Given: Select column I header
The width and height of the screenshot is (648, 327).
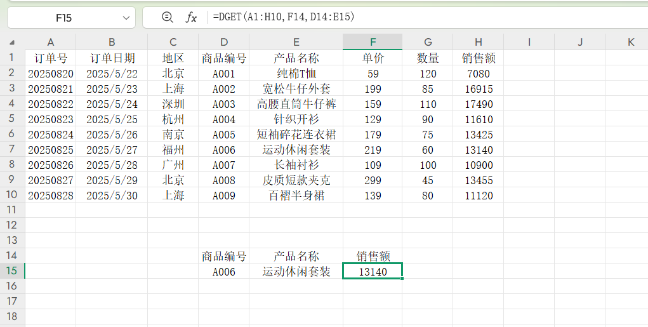Looking at the screenshot, I should 529,42.
